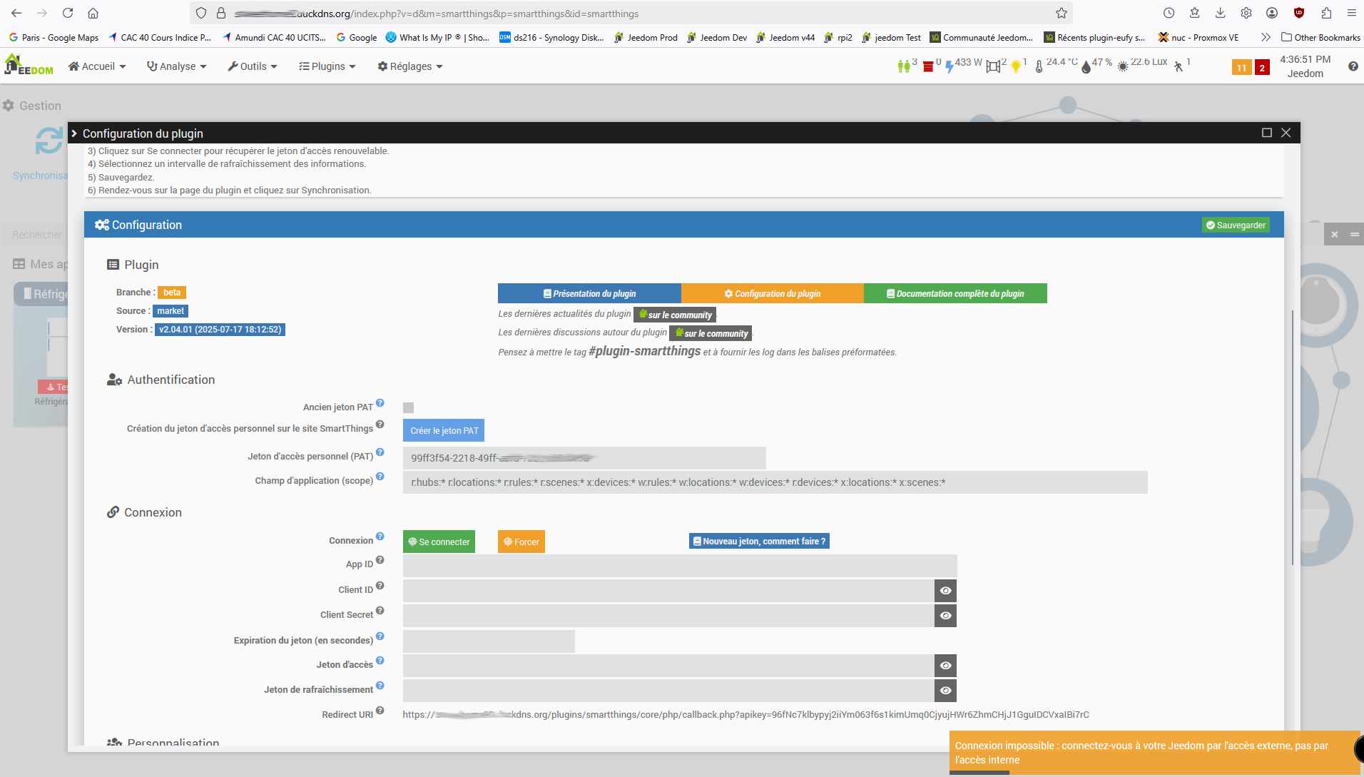
Task: Open the Accueil dropdown menu
Action: pyautogui.click(x=97, y=66)
